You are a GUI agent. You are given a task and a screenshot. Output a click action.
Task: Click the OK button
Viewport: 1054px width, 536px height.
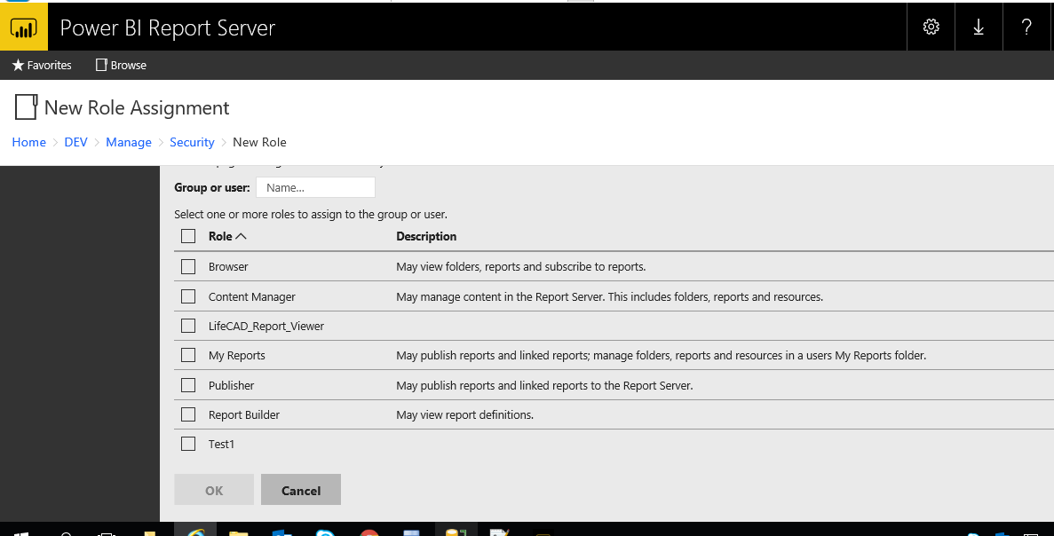pos(214,491)
